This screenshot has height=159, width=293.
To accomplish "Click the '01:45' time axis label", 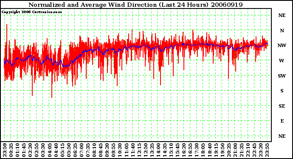I will point(24,150).
